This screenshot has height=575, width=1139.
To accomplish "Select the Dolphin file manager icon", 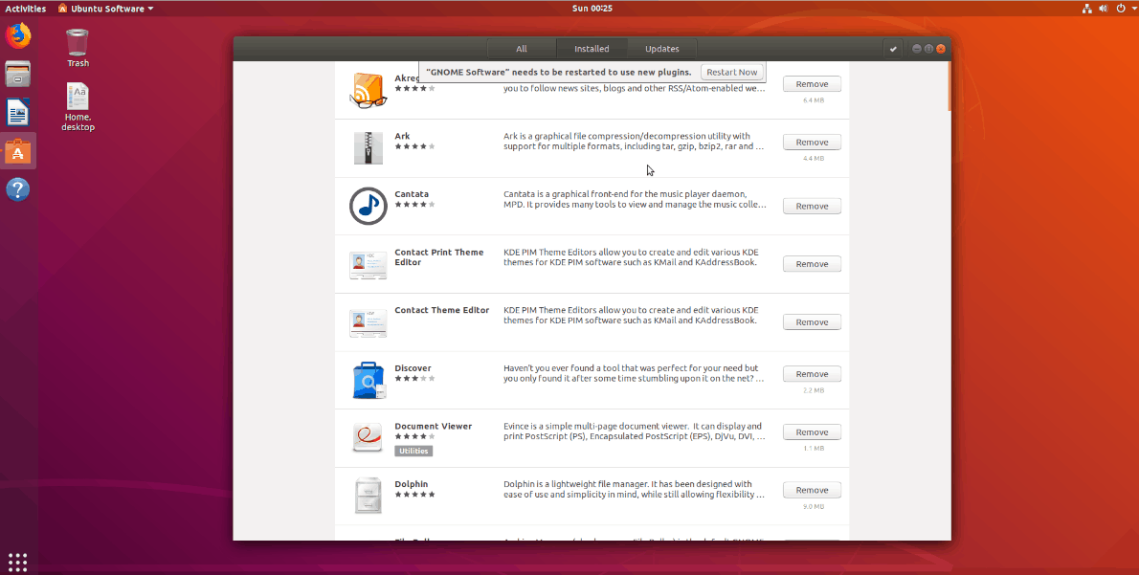I will 368,495.
